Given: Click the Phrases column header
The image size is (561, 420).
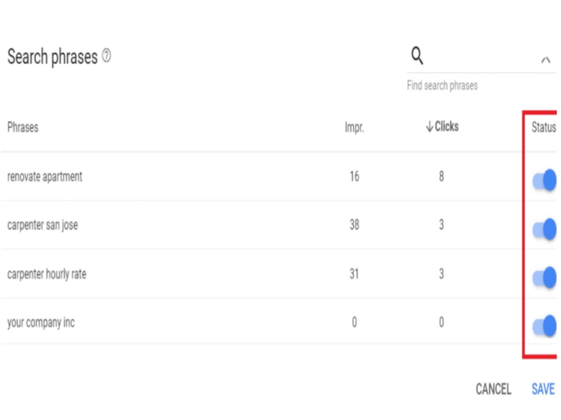Looking at the screenshot, I should tap(23, 127).
